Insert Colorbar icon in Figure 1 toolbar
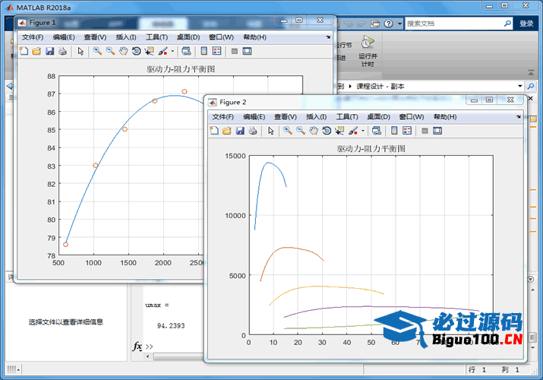The image size is (543, 380). point(204,51)
